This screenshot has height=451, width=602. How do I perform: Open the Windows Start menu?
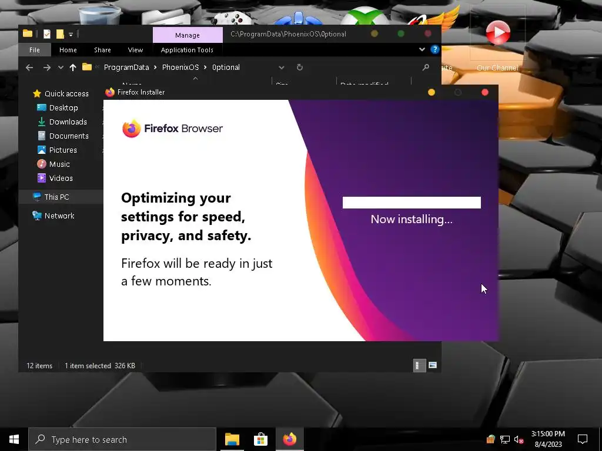coord(14,439)
